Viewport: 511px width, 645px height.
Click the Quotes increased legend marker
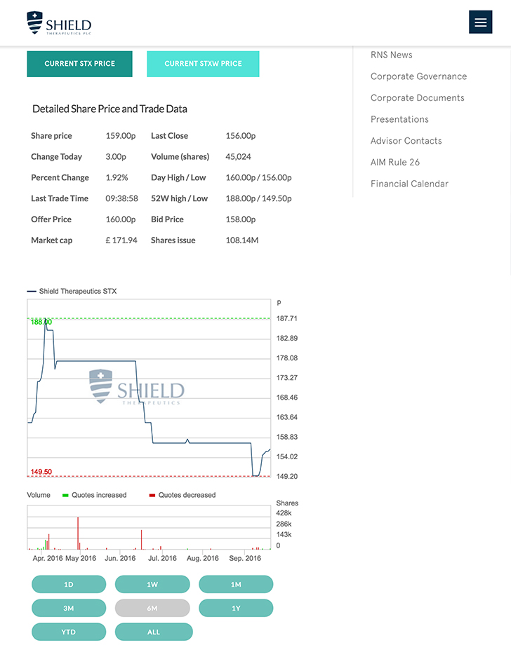[x=65, y=495]
